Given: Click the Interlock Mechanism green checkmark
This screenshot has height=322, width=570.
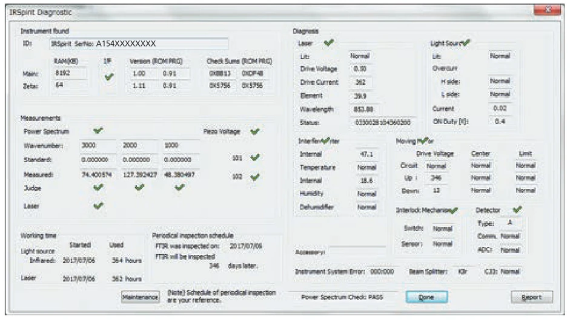Looking at the screenshot, I should click(454, 209).
